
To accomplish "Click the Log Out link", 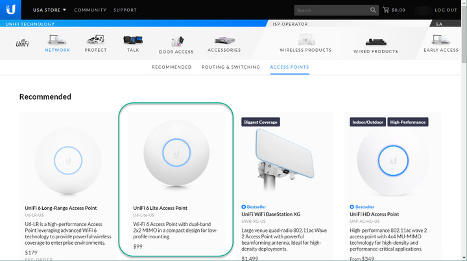I will coord(446,10).
